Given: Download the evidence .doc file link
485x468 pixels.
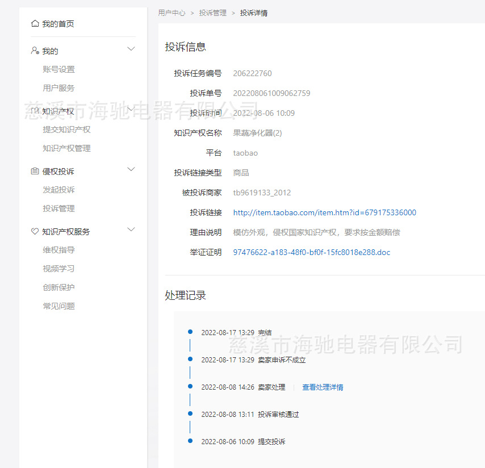Looking at the screenshot, I should pyautogui.click(x=311, y=252).
